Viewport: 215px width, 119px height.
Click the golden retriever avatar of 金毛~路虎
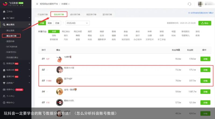(59, 92)
